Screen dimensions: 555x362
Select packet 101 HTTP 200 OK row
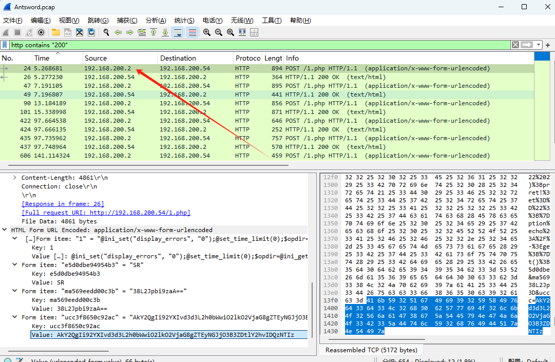267,112
